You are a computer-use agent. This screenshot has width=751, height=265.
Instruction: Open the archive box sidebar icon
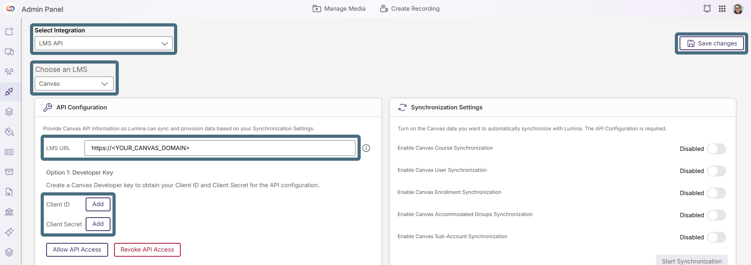click(9, 172)
